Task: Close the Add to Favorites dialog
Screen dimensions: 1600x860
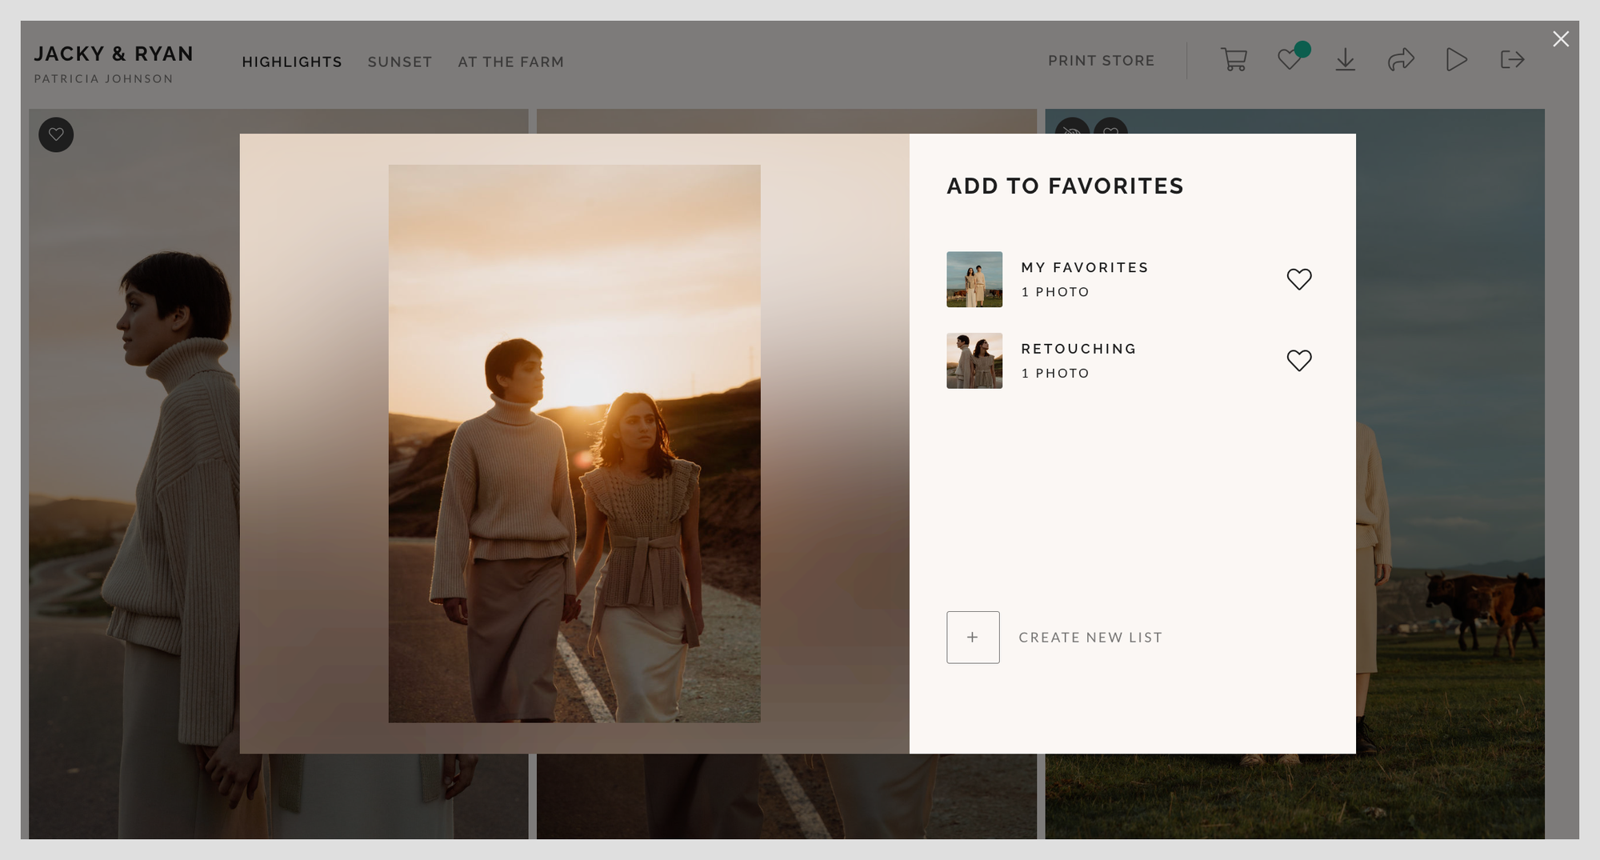Action: pos(1560,39)
